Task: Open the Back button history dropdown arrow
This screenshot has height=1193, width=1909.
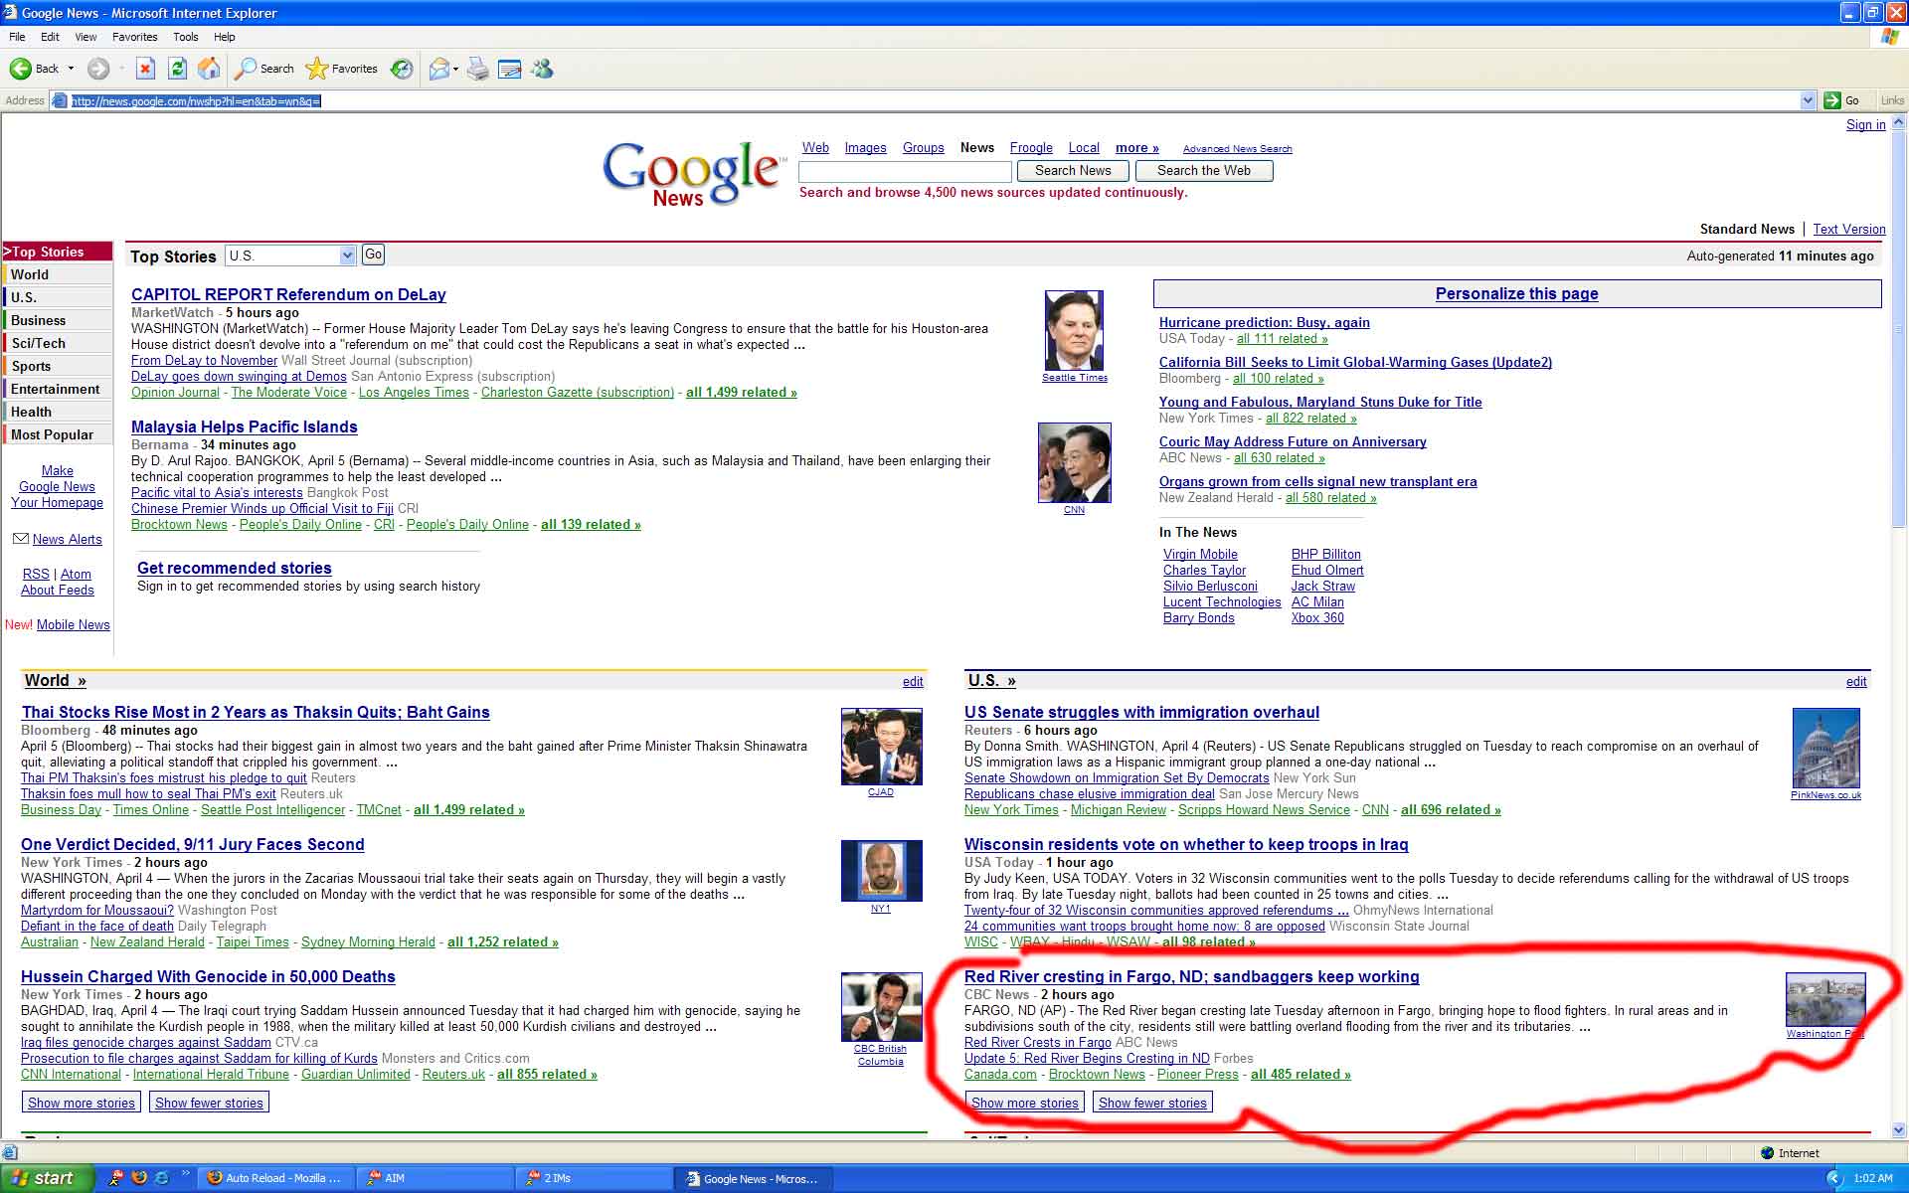Action: pyautogui.click(x=71, y=69)
